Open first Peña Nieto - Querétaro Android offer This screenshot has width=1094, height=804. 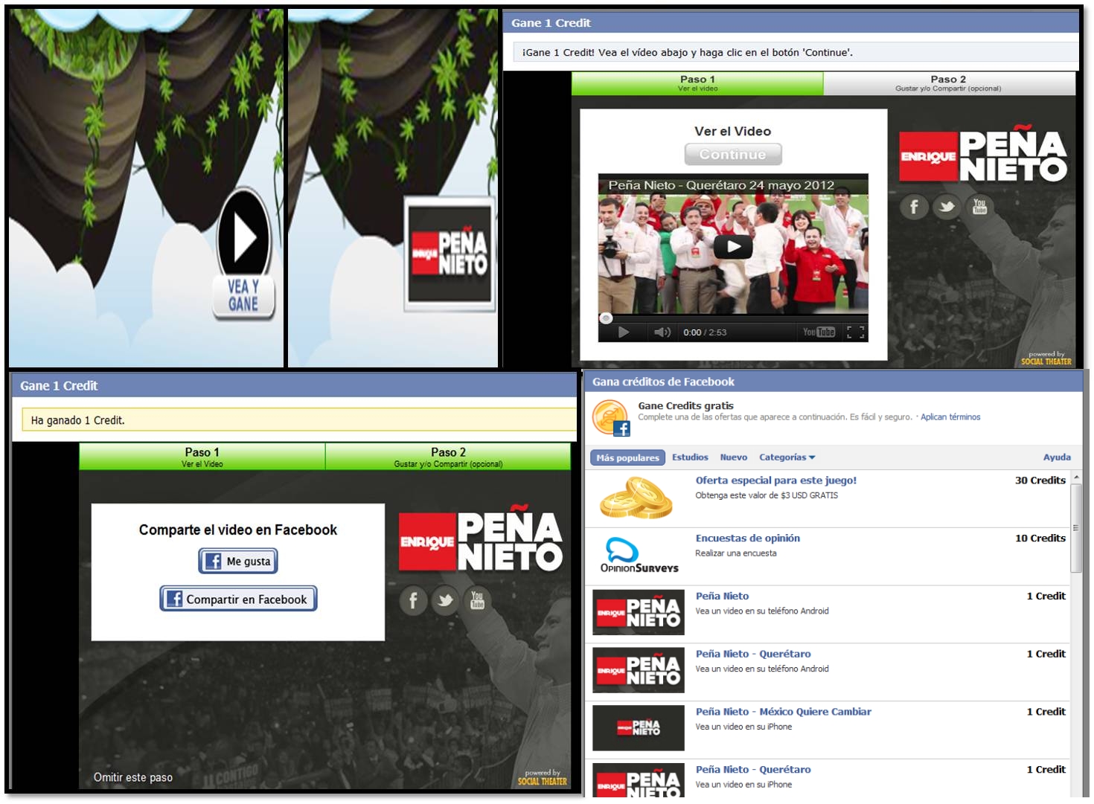coord(753,655)
